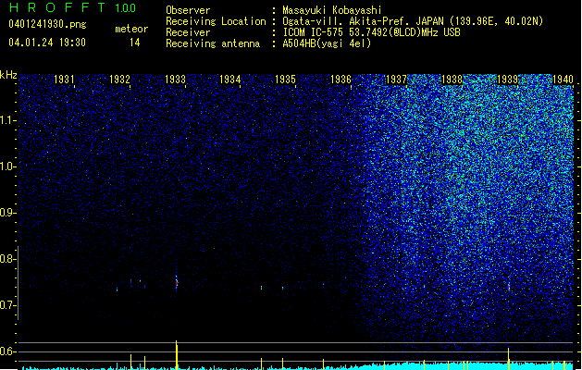This screenshot has width=582, height=370.
Task: Click the Ogata-vill. Akita-Pref. JAPAN location text
Action: [413, 21]
